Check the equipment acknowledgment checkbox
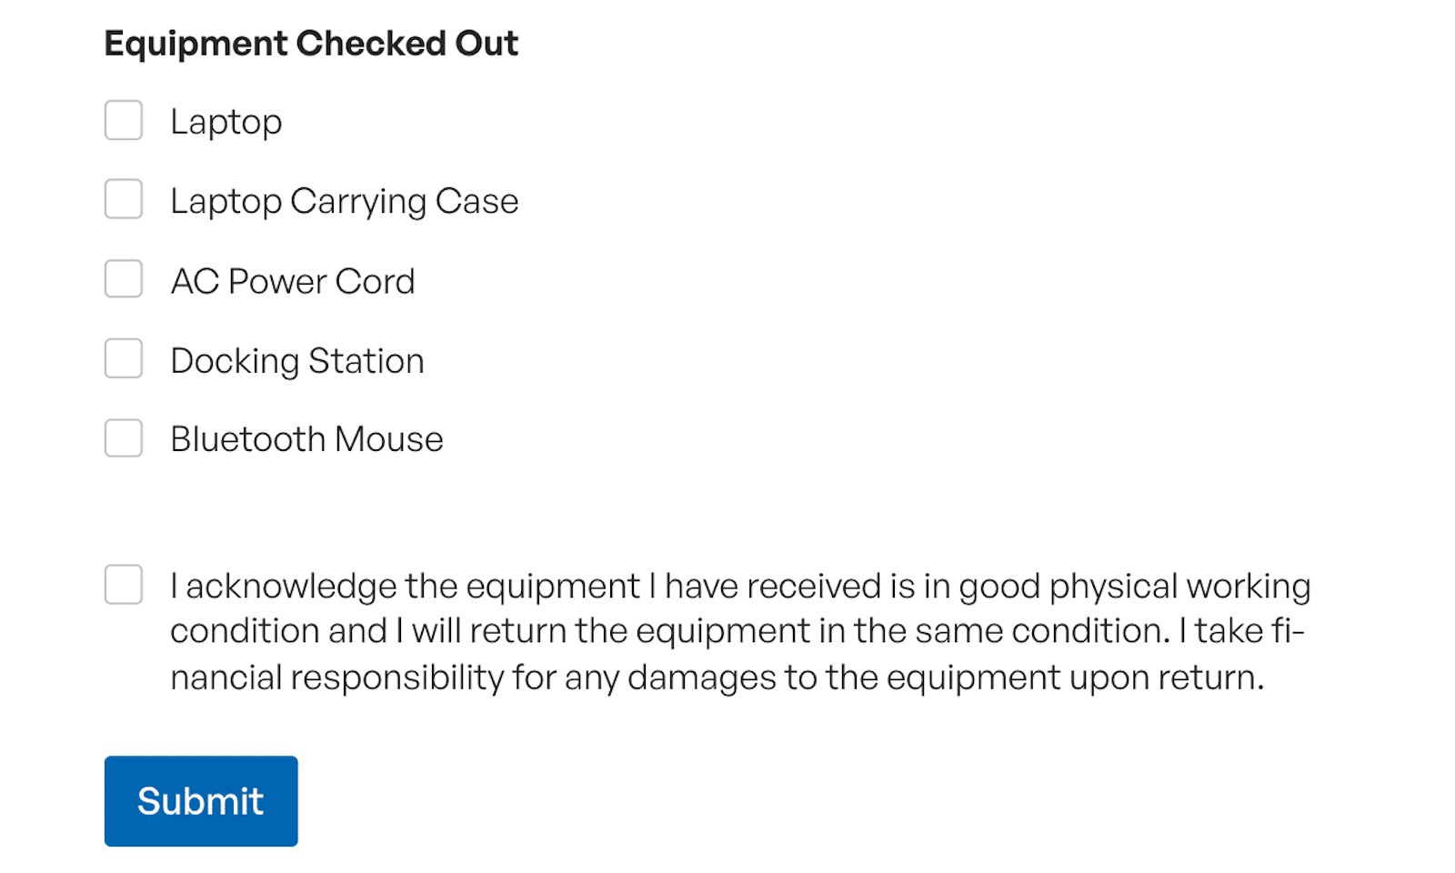The image size is (1455, 873). point(124,585)
